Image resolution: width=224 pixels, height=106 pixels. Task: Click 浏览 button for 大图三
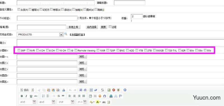(83, 69)
